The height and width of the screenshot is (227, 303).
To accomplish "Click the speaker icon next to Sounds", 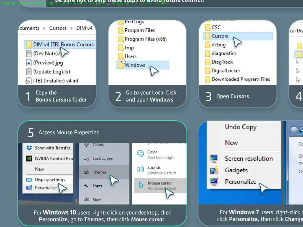I will pyautogui.click(x=140, y=169).
